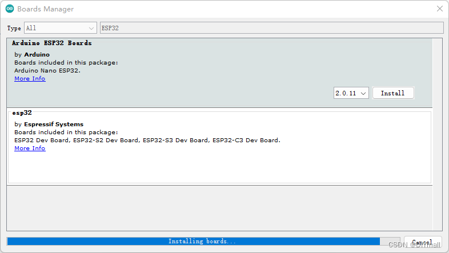Screen dimensions: 449x253
Task: Cancel the board installation
Action: pyautogui.click(x=423, y=242)
